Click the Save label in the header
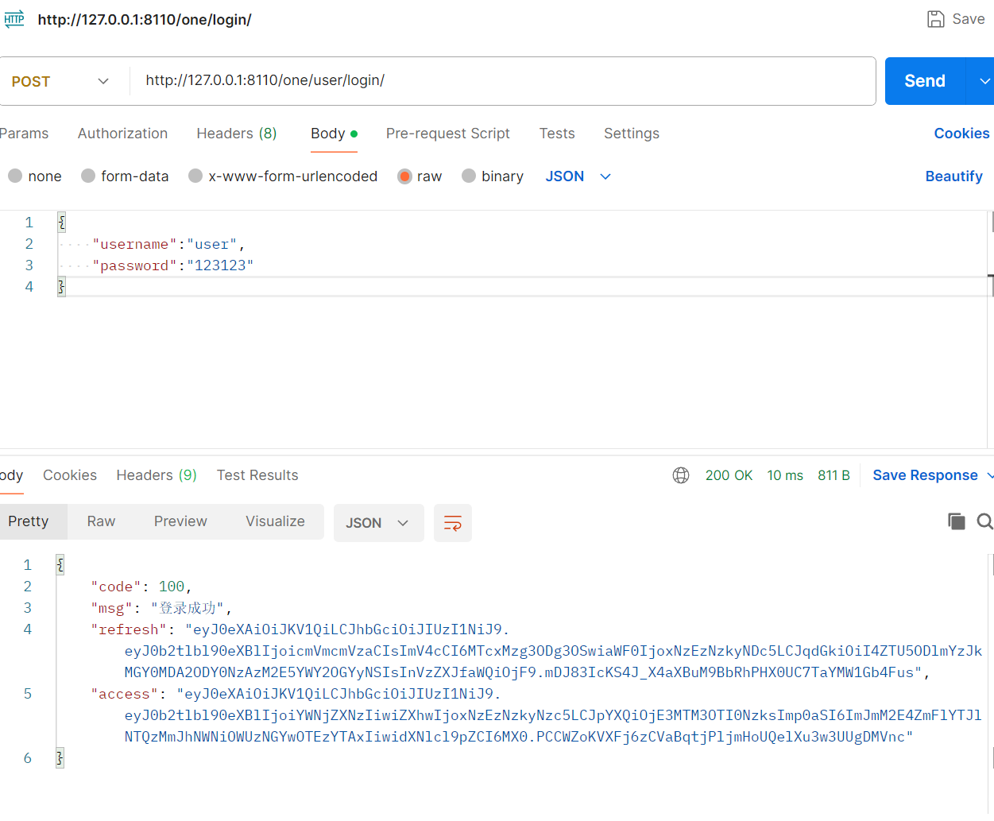This screenshot has width=994, height=821. pyautogui.click(x=969, y=19)
